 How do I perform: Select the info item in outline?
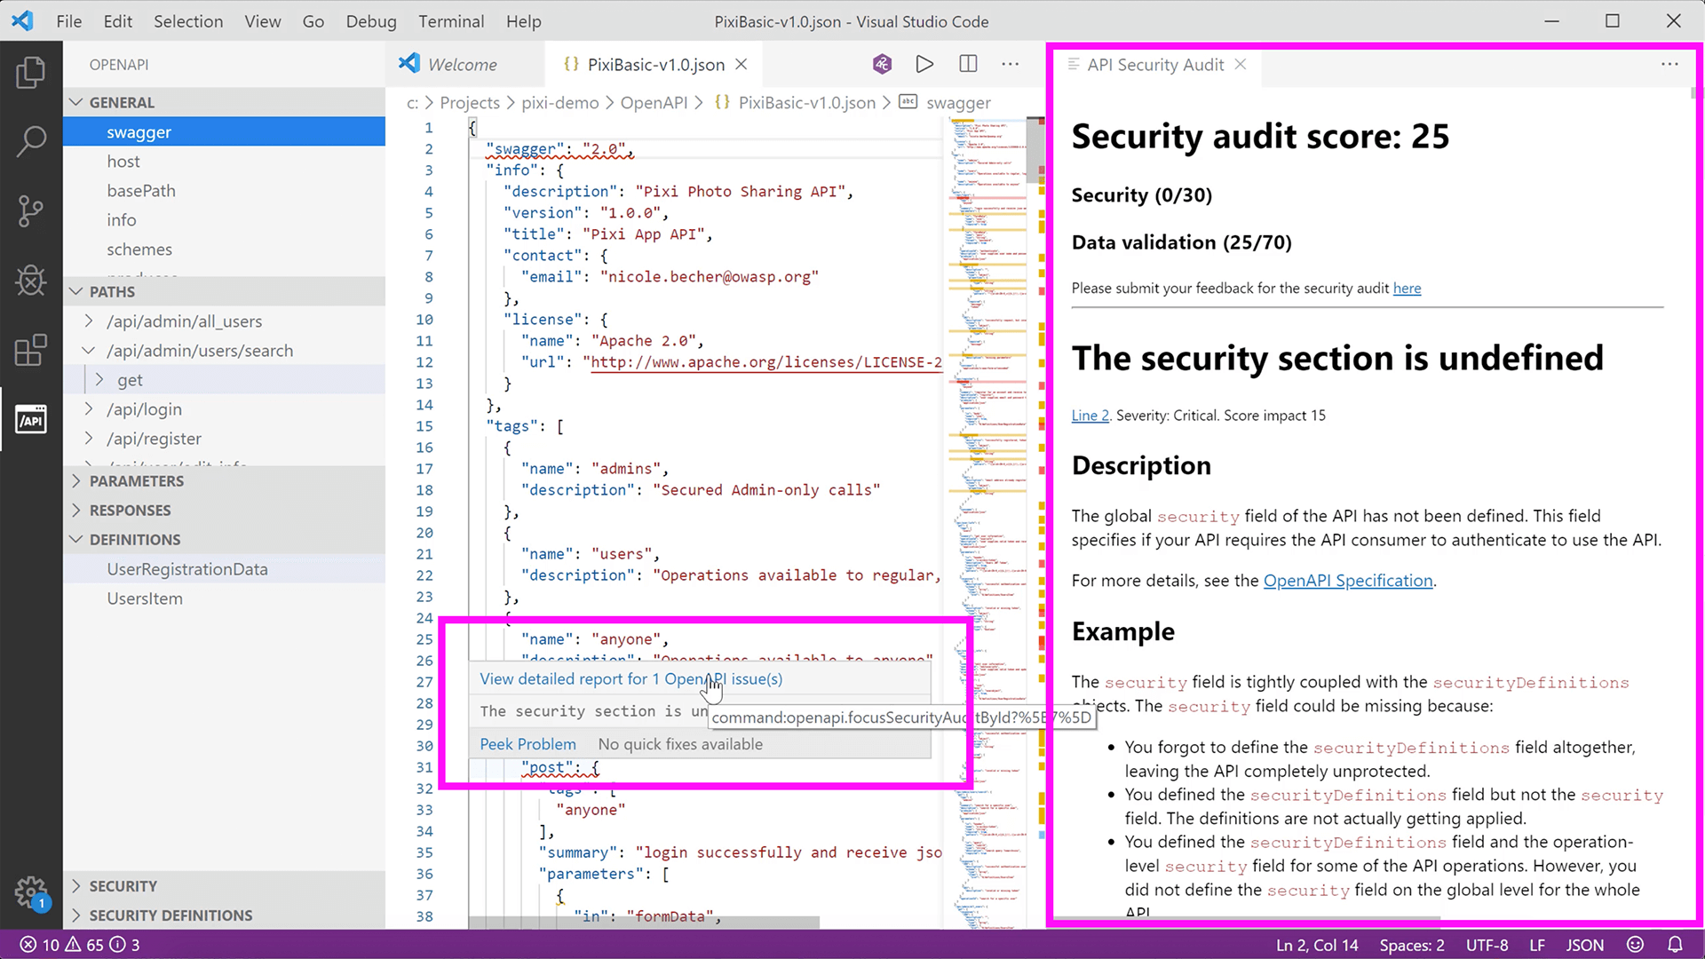tap(224, 220)
